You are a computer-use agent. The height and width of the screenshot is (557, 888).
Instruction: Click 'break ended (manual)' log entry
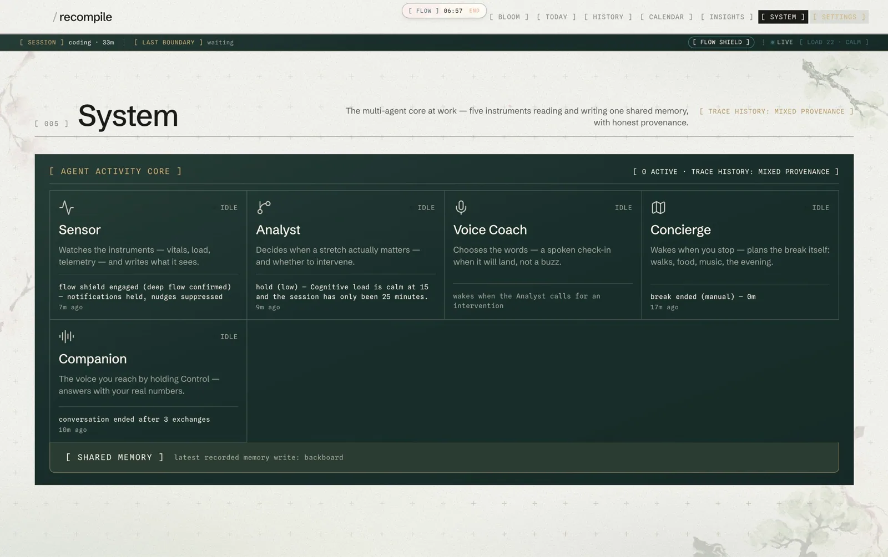703,297
